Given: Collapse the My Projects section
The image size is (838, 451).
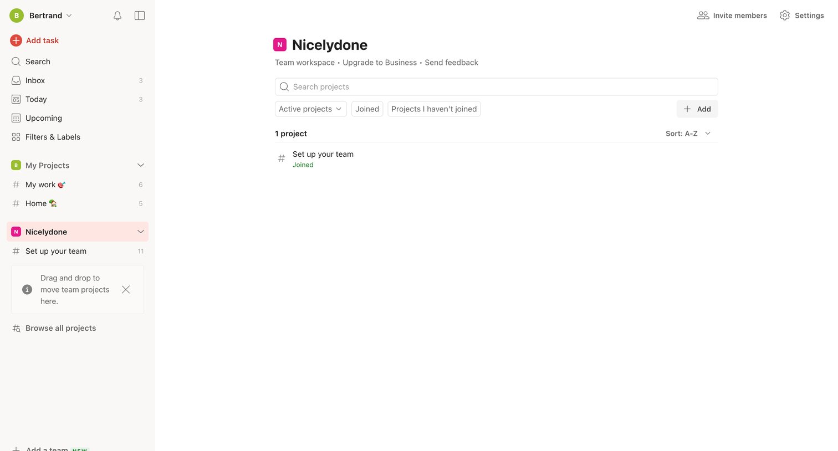Looking at the screenshot, I should [141, 165].
